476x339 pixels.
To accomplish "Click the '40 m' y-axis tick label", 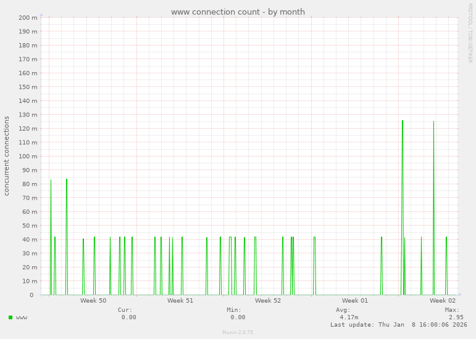I will 30,240.
